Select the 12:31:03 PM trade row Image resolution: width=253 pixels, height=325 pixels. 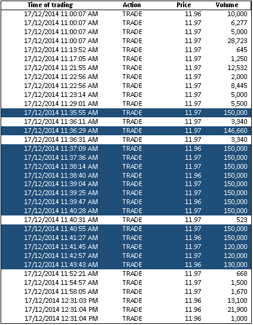126,300
